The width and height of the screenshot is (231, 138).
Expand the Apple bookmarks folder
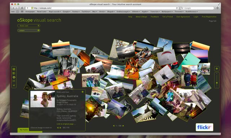145,12
